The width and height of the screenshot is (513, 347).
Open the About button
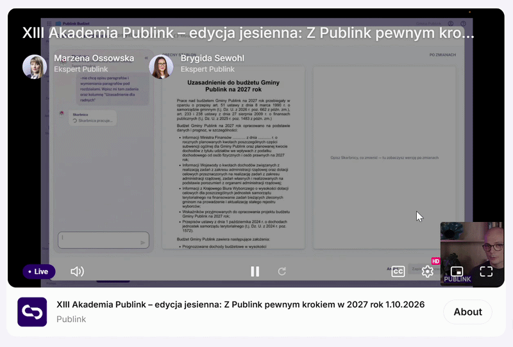pyautogui.click(x=467, y=312)
